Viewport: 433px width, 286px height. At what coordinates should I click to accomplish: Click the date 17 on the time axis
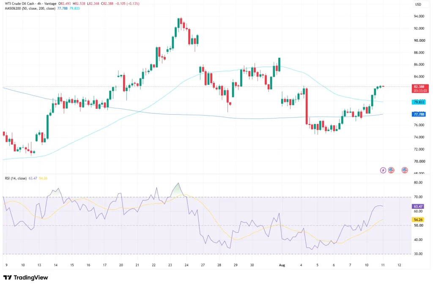click(x=105, y=265)
